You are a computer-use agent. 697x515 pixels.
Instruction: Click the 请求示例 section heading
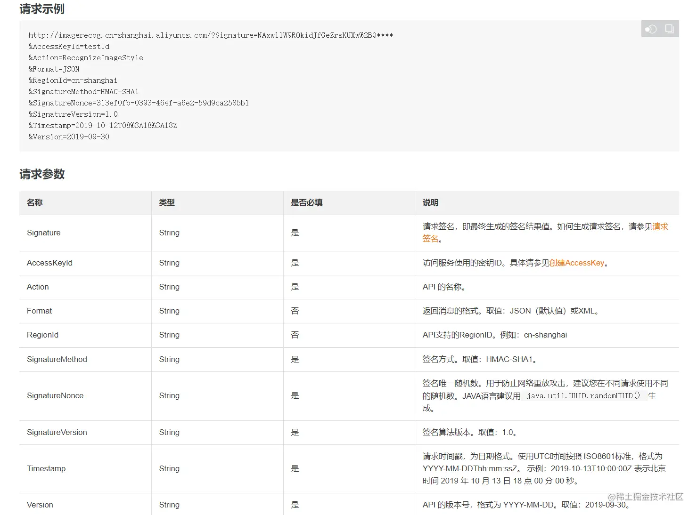[41, 9]
